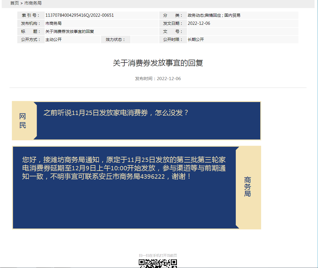Image resolution: width=318 pixels, height=268 pixels.
Task: Click the 文号 label cell
Action: (x=173, y=31)
